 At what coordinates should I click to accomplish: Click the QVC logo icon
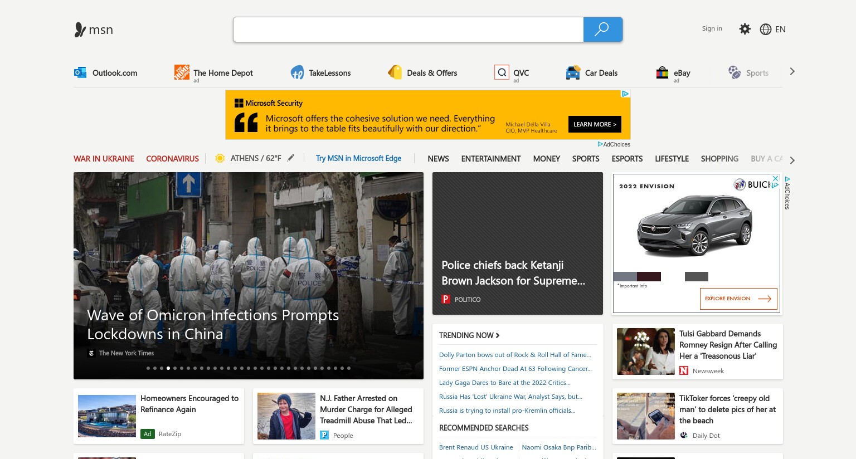[502, 72]
